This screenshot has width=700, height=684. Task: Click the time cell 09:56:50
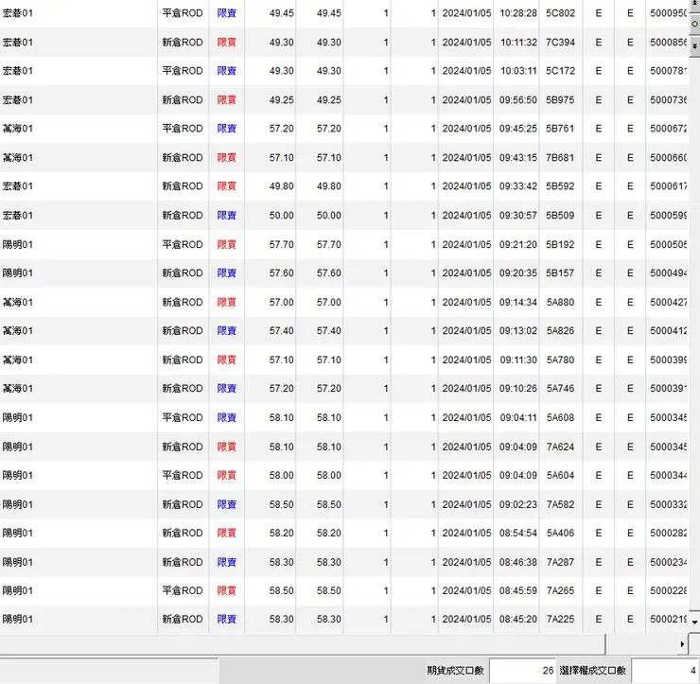[518, 100]
